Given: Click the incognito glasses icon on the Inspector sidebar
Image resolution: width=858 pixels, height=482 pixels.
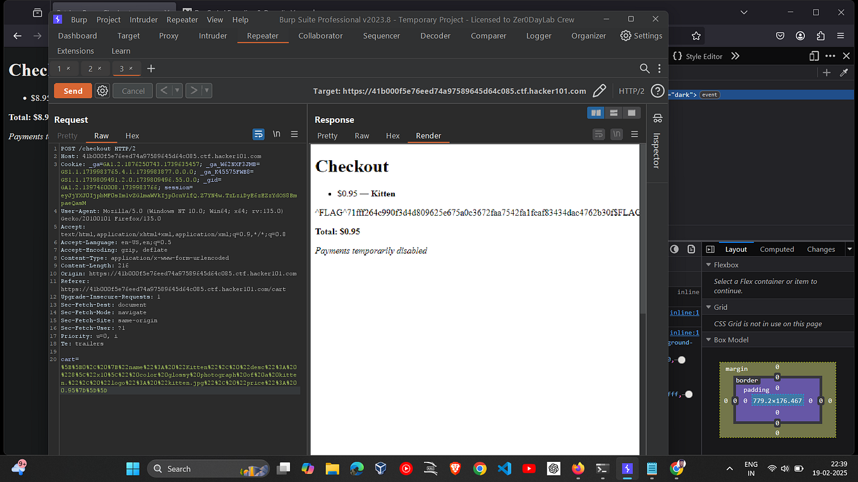Looking at the screenshot, I should (657, 118).
